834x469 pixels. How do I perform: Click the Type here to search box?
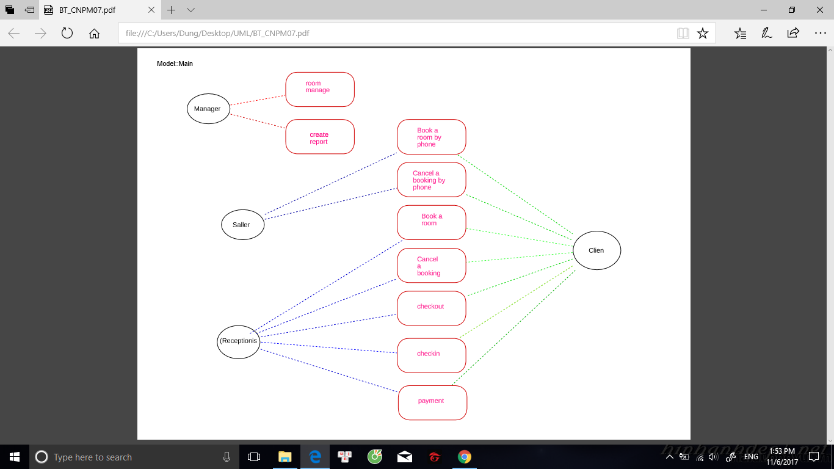tap(122, 457)
